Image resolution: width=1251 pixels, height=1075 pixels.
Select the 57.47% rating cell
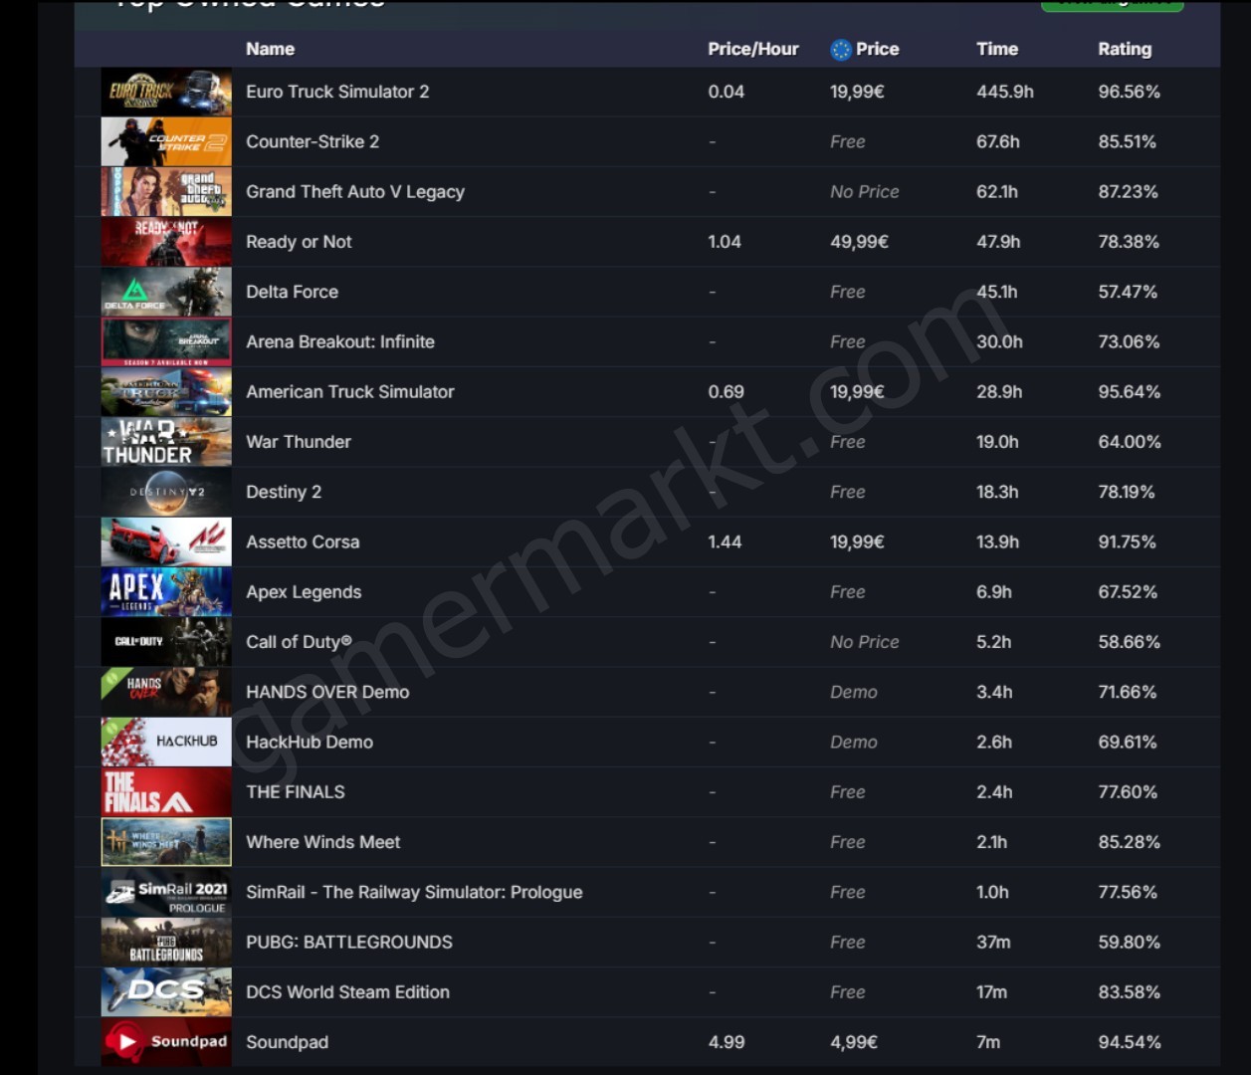tap(1129, 292)
